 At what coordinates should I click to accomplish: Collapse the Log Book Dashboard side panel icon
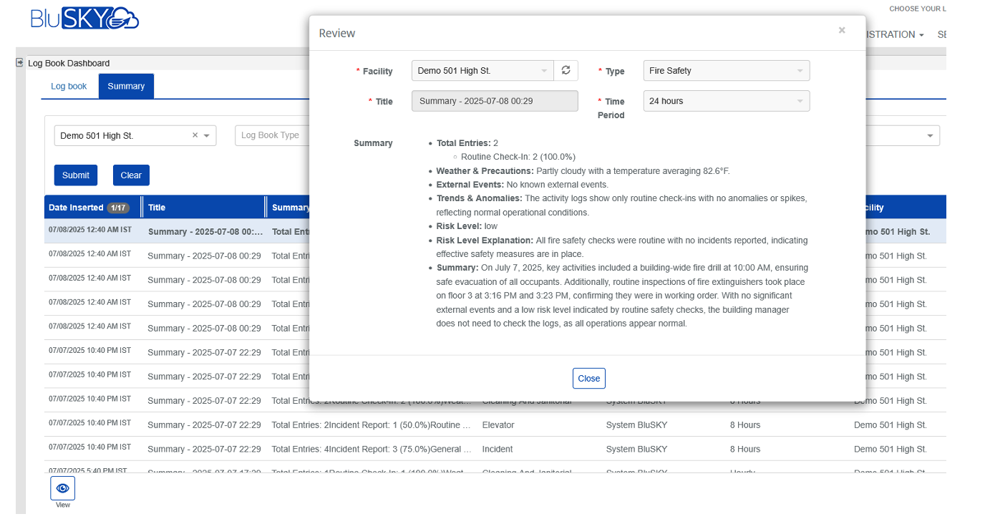[19, 63]
